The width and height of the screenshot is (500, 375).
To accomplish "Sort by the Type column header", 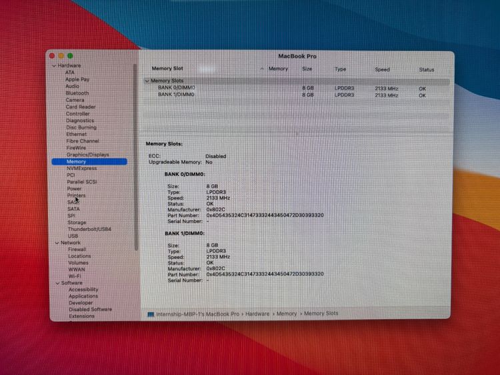I will 341,69.
